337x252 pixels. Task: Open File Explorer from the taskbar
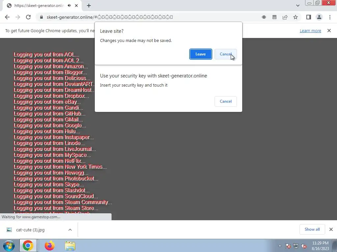[x=70, y=246]
